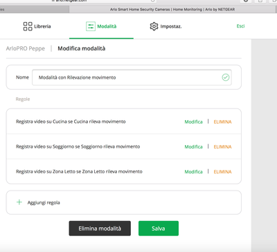The image size is (277, 252).
Task: Switch to the Modalità tab
Action: tap(101, 26)
